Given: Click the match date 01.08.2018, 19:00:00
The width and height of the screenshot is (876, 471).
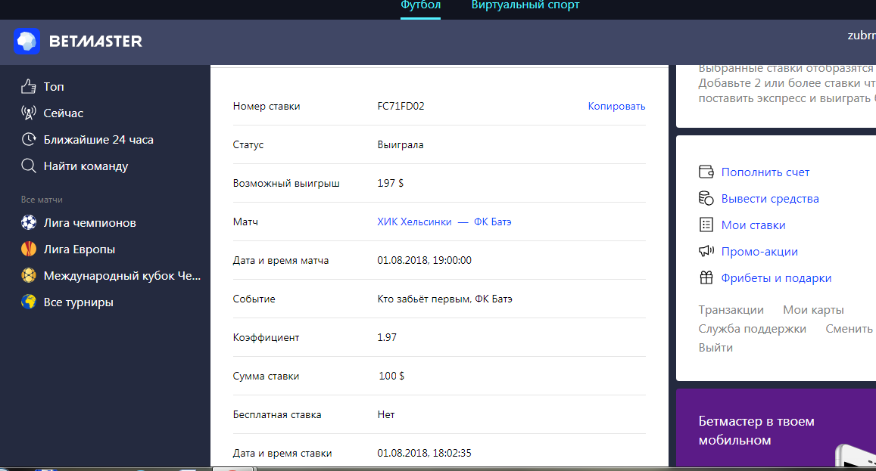Looking at the screenshot, I should coord(424,260).
